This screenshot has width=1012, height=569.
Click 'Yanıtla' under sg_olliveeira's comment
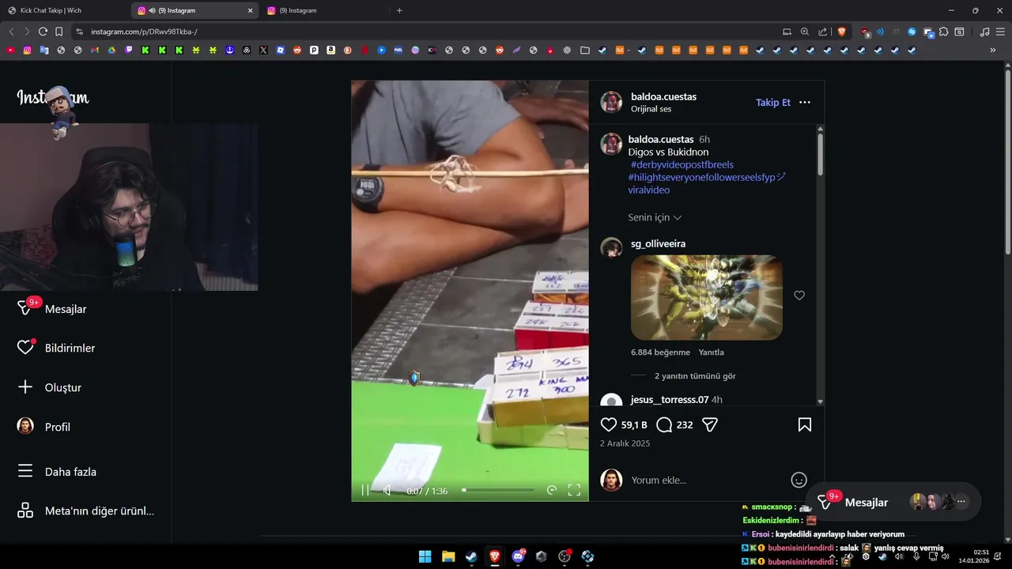point(711,352)
